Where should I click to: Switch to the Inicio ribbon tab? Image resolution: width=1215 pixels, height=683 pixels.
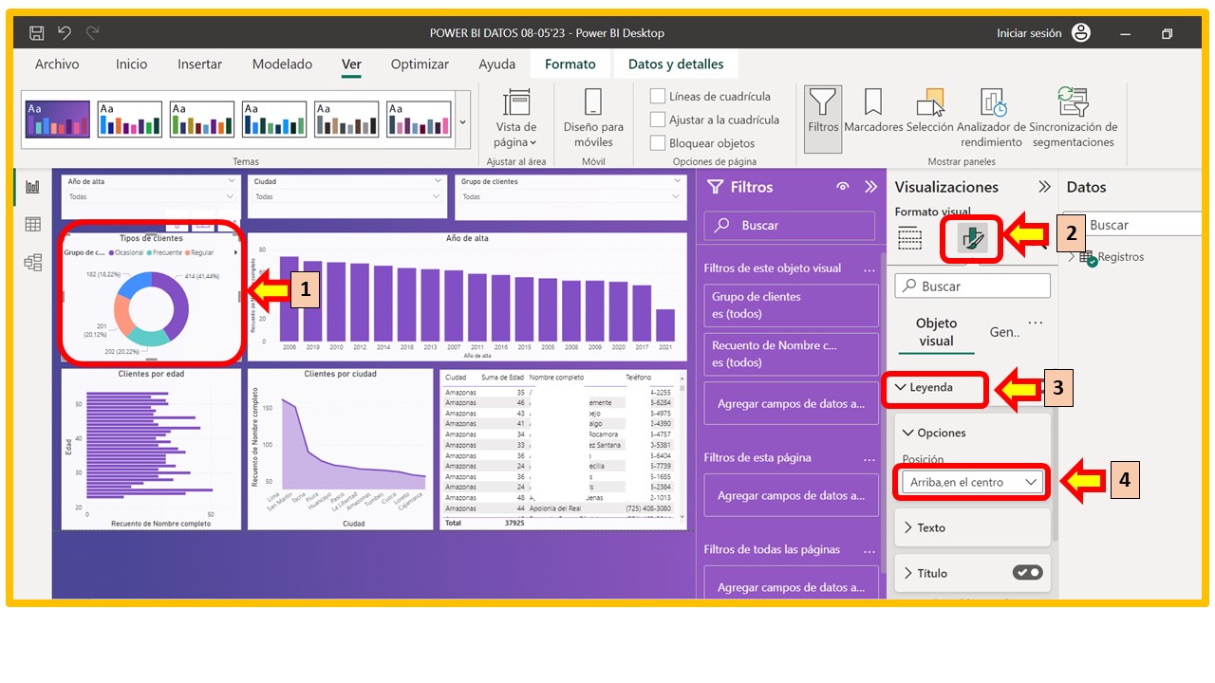[x=132, y=65]
